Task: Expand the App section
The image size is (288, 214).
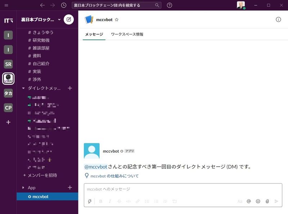Action: tap(24, 187)
